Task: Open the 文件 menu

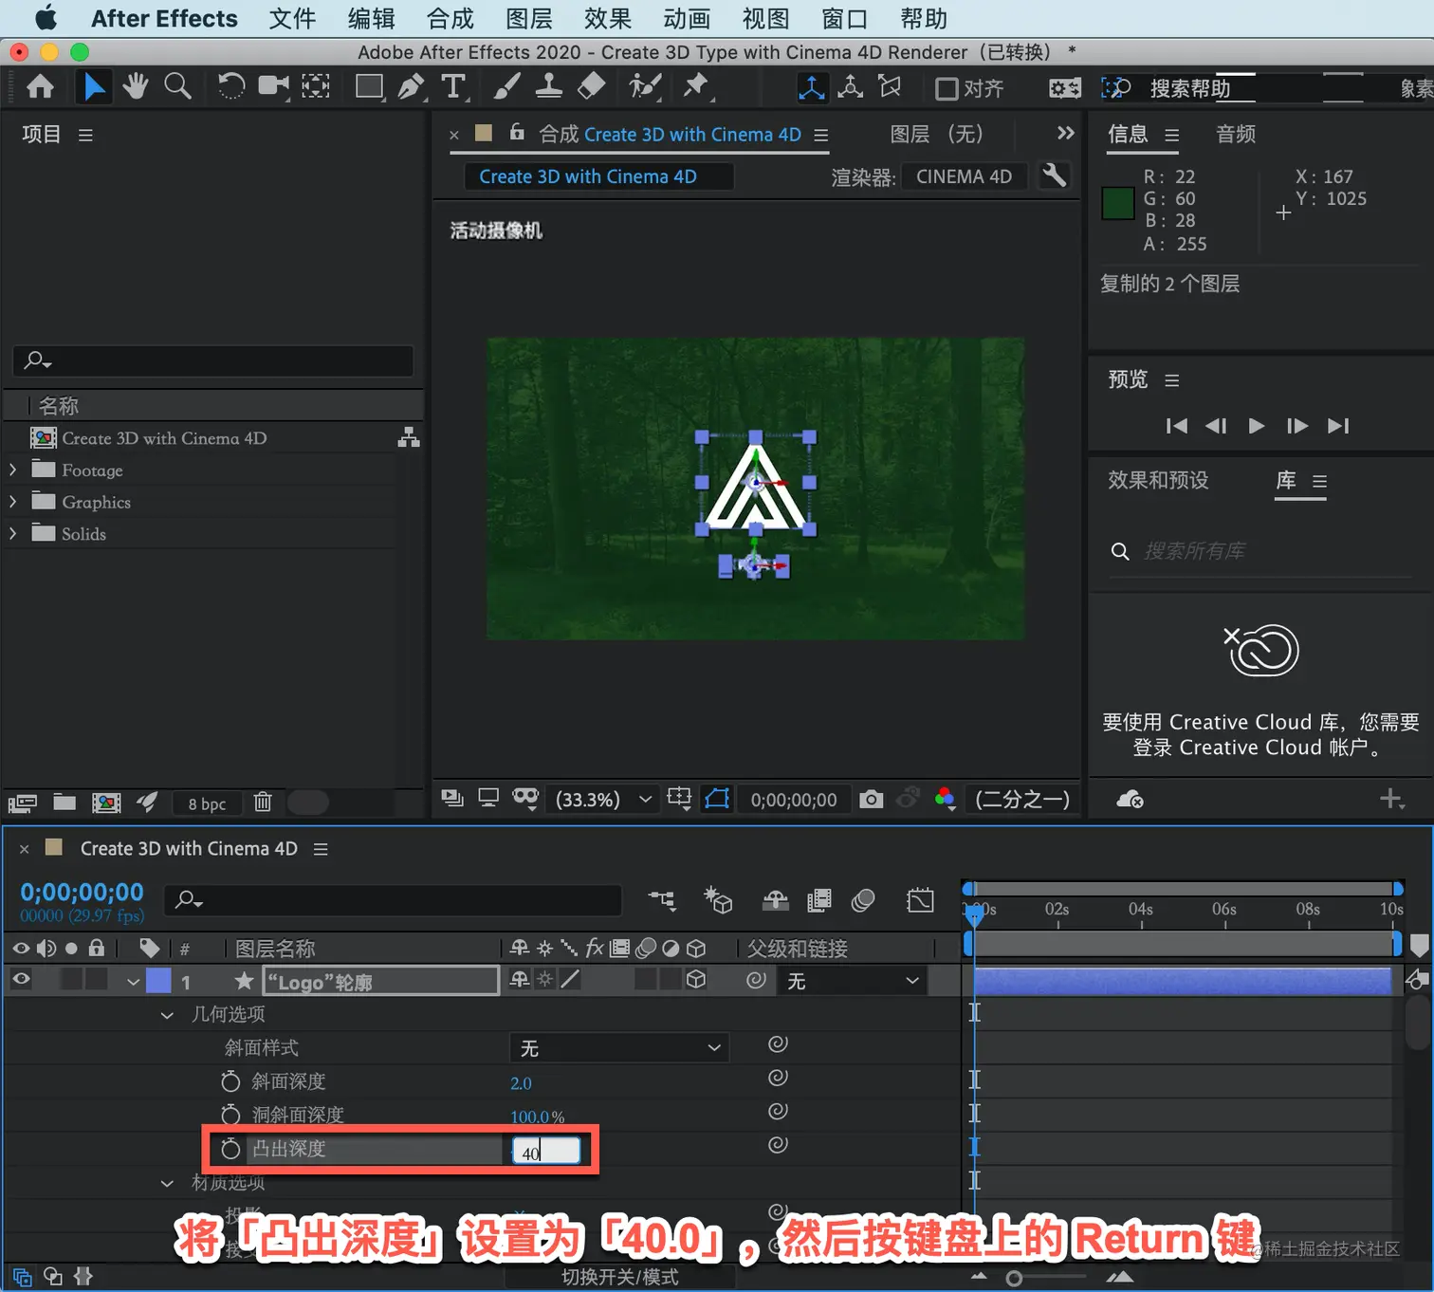Action: 292,18
